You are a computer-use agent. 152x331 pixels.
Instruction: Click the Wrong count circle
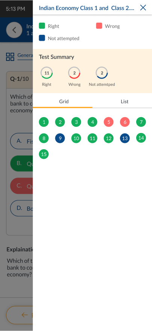[74, 73]
